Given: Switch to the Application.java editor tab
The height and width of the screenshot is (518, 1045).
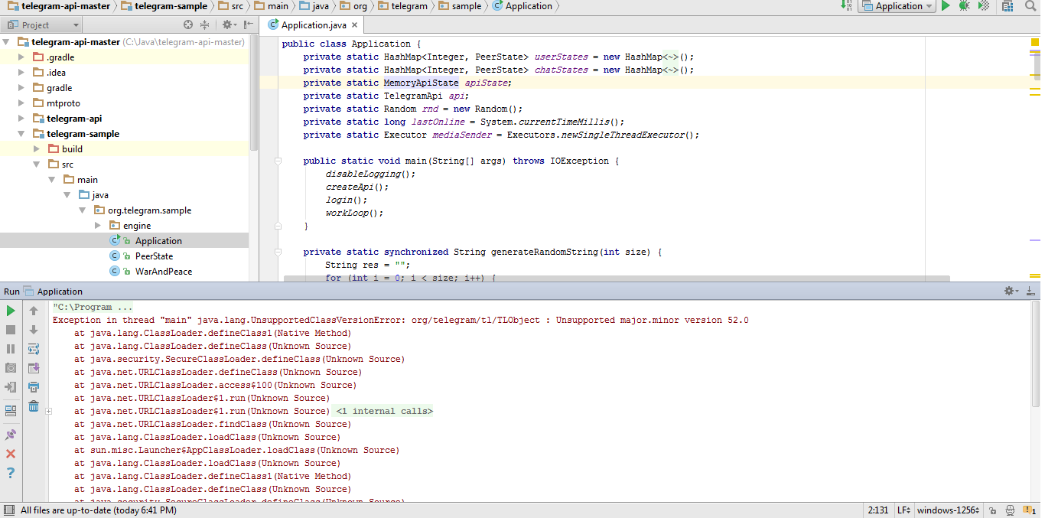Looking at the screenshot, I should coord(314,25).
